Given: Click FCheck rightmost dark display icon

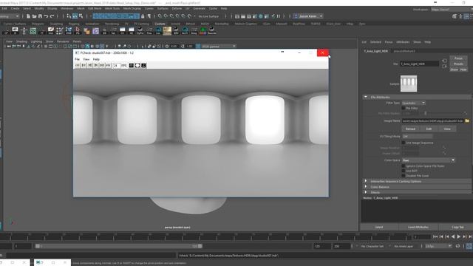Looking at the screenshot, I should click(x=143, y=66).
